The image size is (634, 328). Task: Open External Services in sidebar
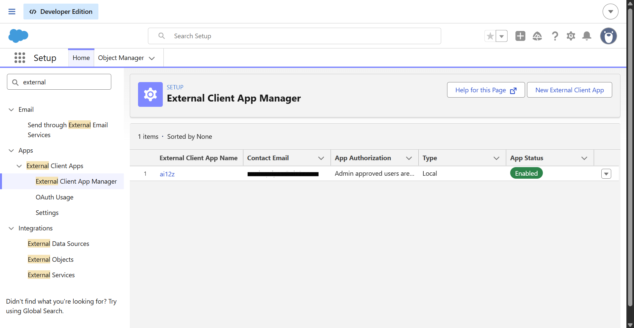(x=51, y=275)
